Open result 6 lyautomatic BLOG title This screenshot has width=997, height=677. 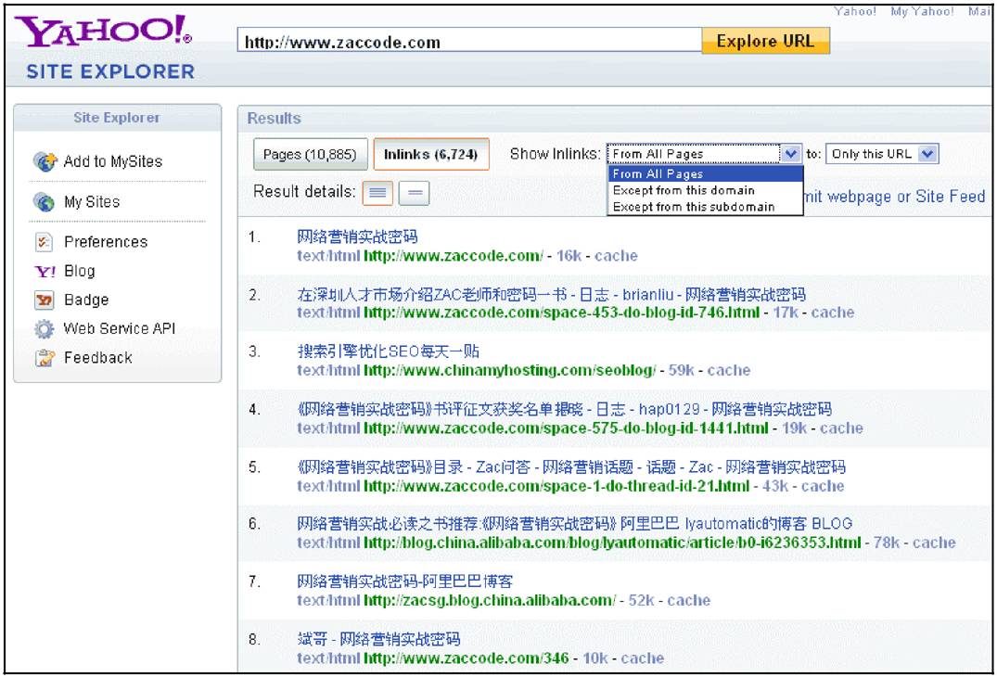(x=574, y=524)
